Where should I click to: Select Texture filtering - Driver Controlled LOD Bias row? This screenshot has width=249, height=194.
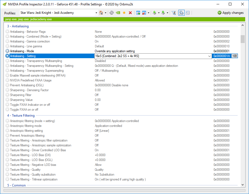pyautogui.click(x=121, y=150)
